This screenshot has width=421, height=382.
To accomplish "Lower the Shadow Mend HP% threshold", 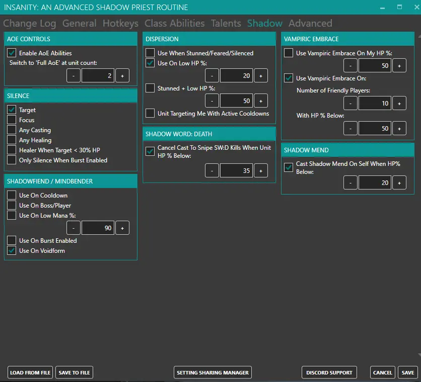I will (350, 182).
